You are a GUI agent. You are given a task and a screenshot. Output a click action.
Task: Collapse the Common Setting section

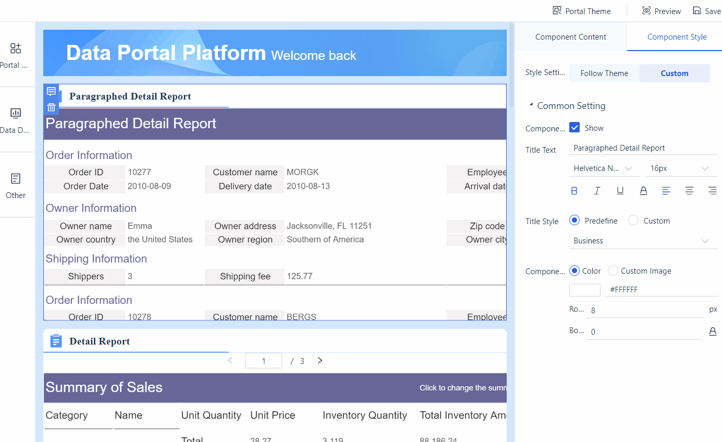click(531, 106)
